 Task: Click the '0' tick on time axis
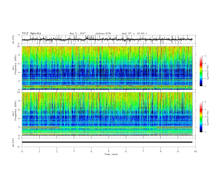pyautogui.click(x=22, y=151)
